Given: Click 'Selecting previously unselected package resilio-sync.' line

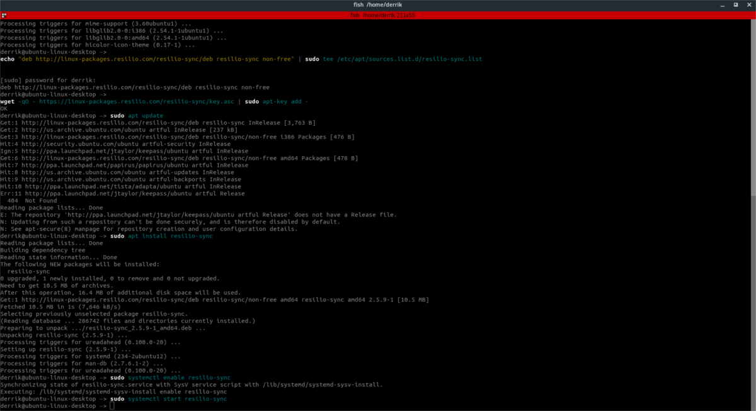Looking at the screenshot, I should 94,313.
